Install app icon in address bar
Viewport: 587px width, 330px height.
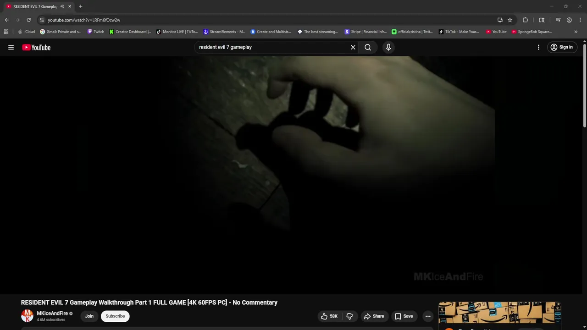click(500, 20)
